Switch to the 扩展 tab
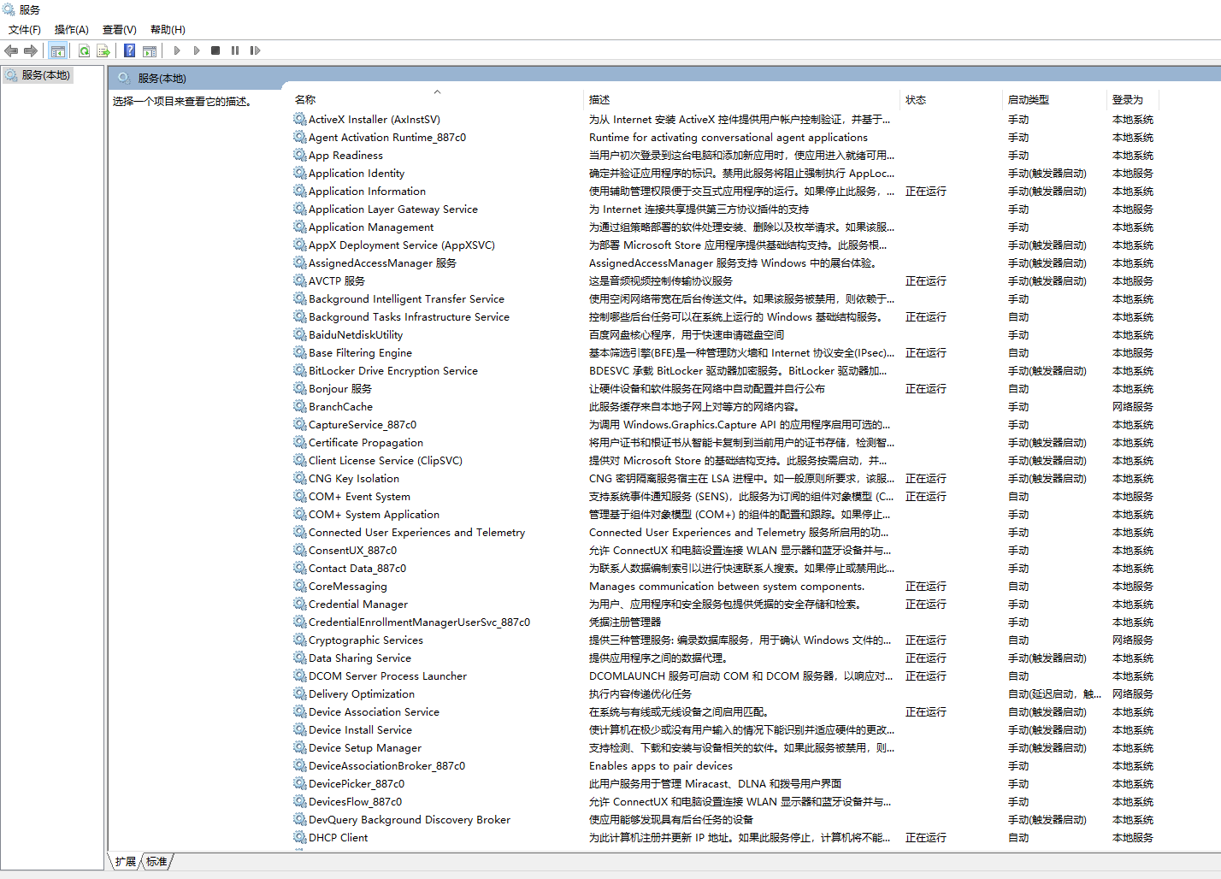The image size is (1221, 879). 126,862
